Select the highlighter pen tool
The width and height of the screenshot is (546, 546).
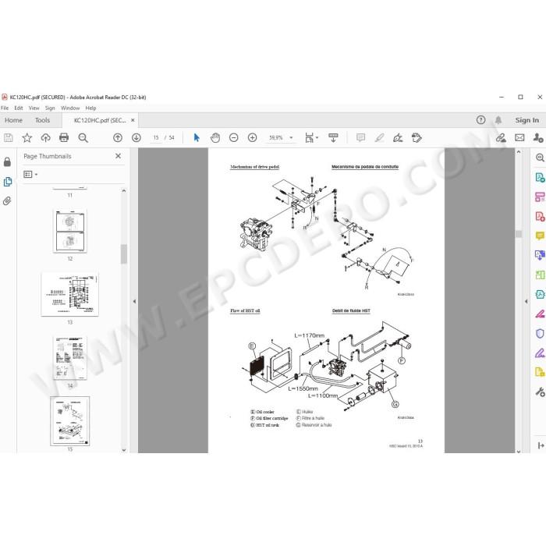[379, 138]
